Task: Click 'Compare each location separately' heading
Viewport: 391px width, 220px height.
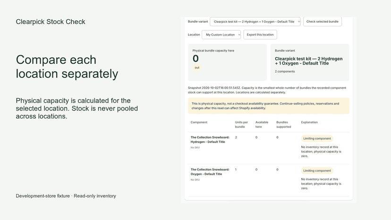Action: tap(67, 67)
